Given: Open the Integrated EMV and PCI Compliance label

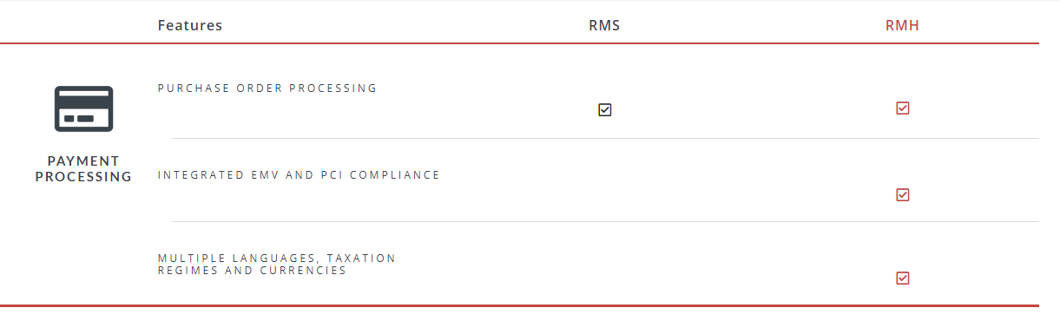Looking at the screenshot, I should click(x=299, y=174).
